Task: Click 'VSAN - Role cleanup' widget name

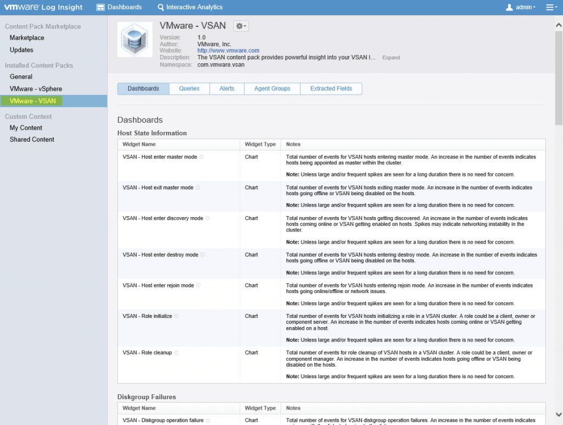Action: [x=147, y=353]
